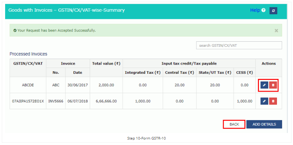Delete the INV5666 invoice row

click(273, 101)
